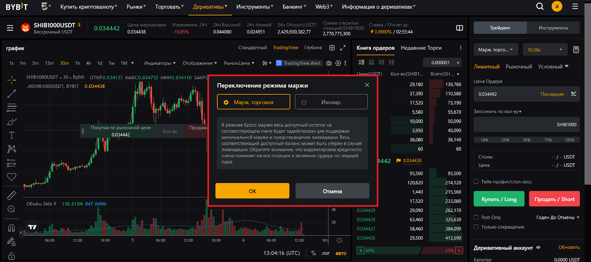
Task: Open chart settings hexagon icon
Action: 338,63
